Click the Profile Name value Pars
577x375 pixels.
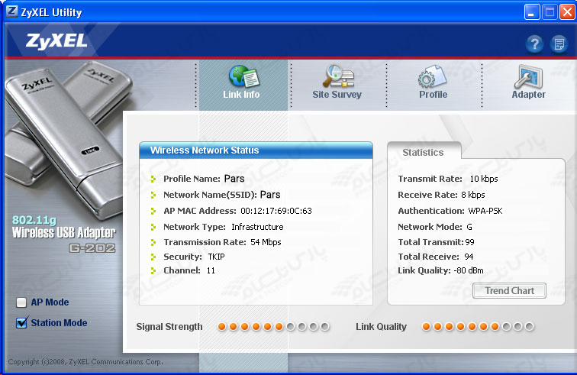[x=234, y=179]
